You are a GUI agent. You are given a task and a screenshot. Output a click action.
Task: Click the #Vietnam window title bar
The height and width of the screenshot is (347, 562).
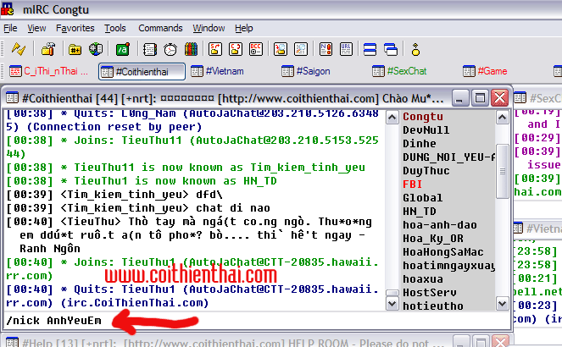click(x=537, y=229)
